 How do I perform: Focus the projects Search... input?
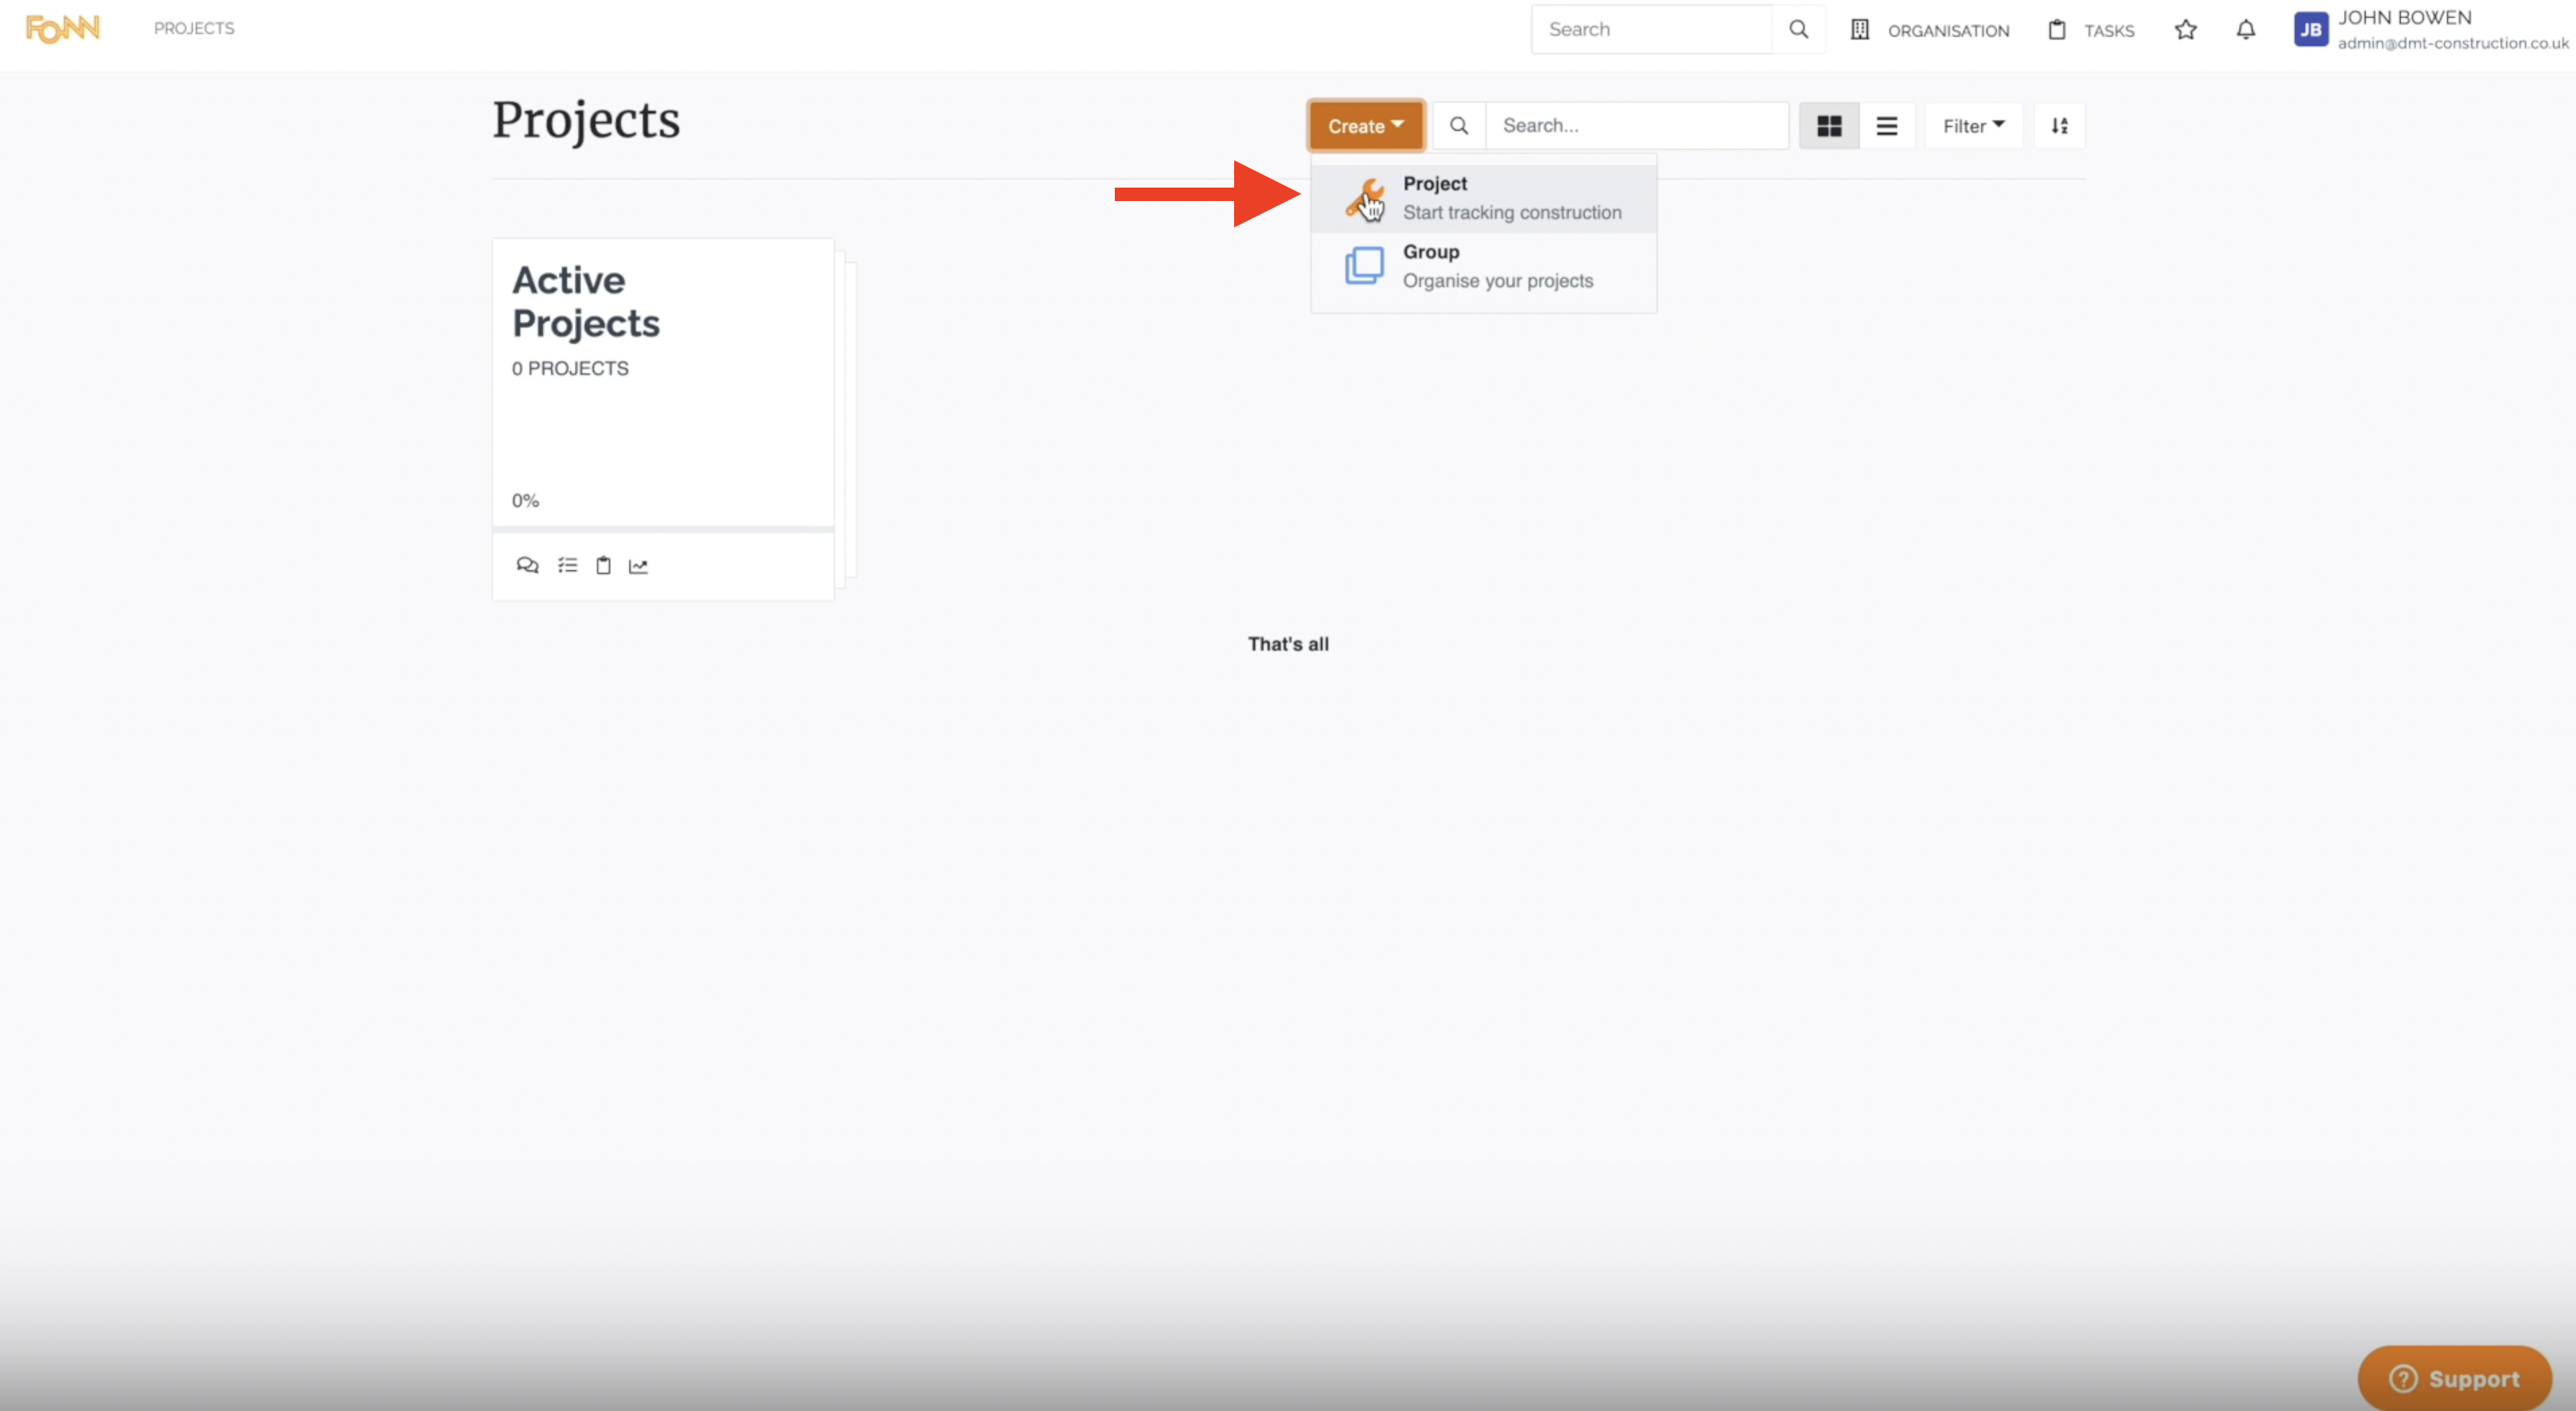coord(1637,126)
